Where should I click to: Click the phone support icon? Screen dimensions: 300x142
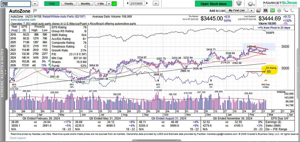point(291,10)
